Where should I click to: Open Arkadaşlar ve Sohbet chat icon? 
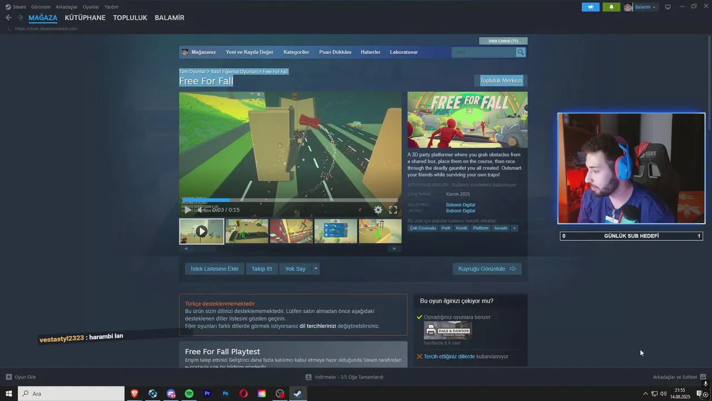(x=703, y=377)
